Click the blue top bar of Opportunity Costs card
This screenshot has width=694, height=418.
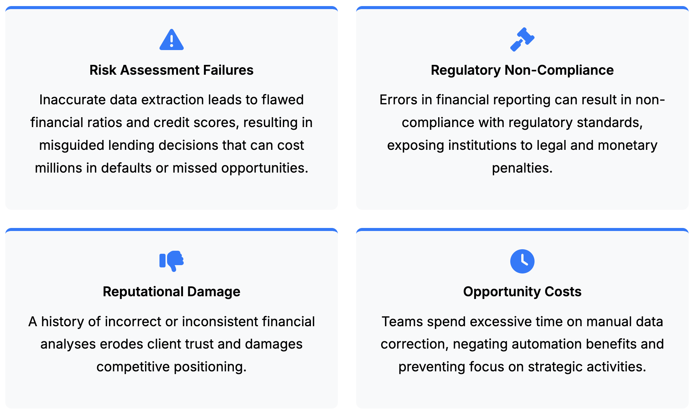(522, 229)
